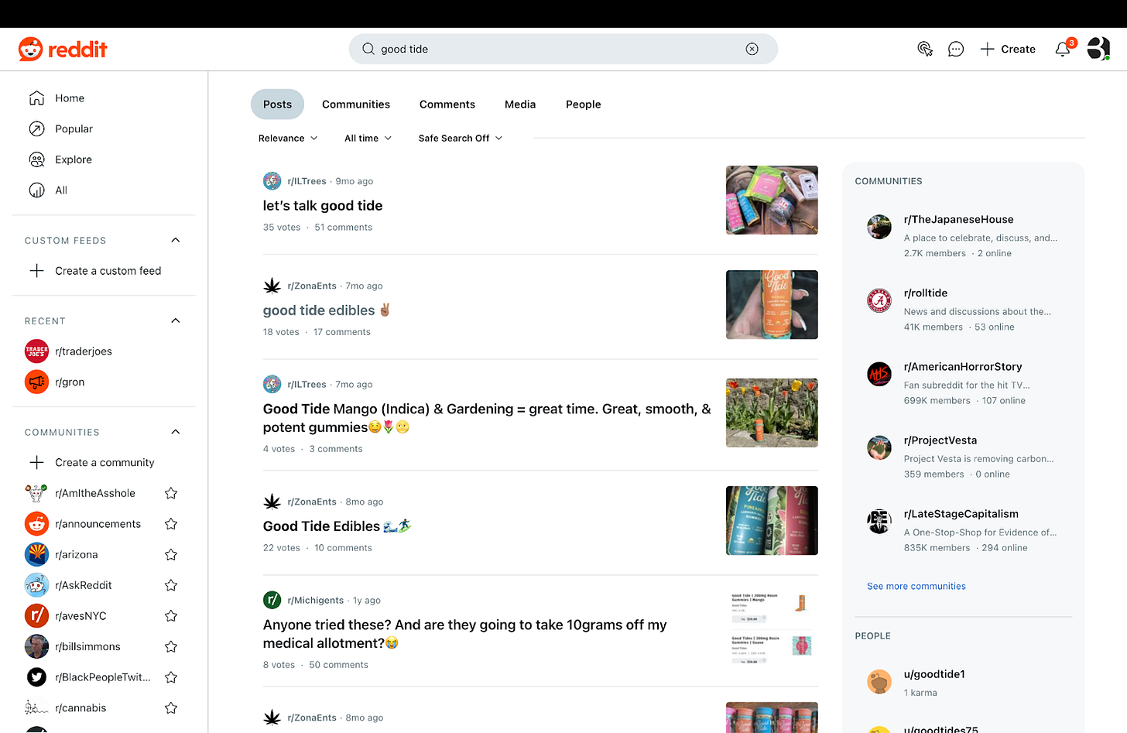This screenshot has height=733, width=1127.
Task: Open thumbnail of tulips garden post
Action: pyautogui.click(x=772, y=413)
